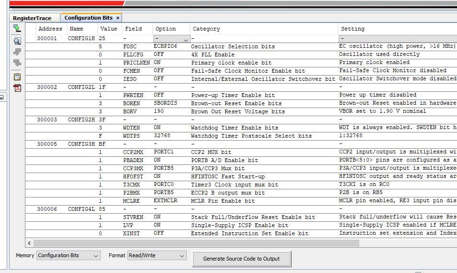Click the ON option for HFOFST
Viewport: 457px width, 273px height.
point(157,176)
